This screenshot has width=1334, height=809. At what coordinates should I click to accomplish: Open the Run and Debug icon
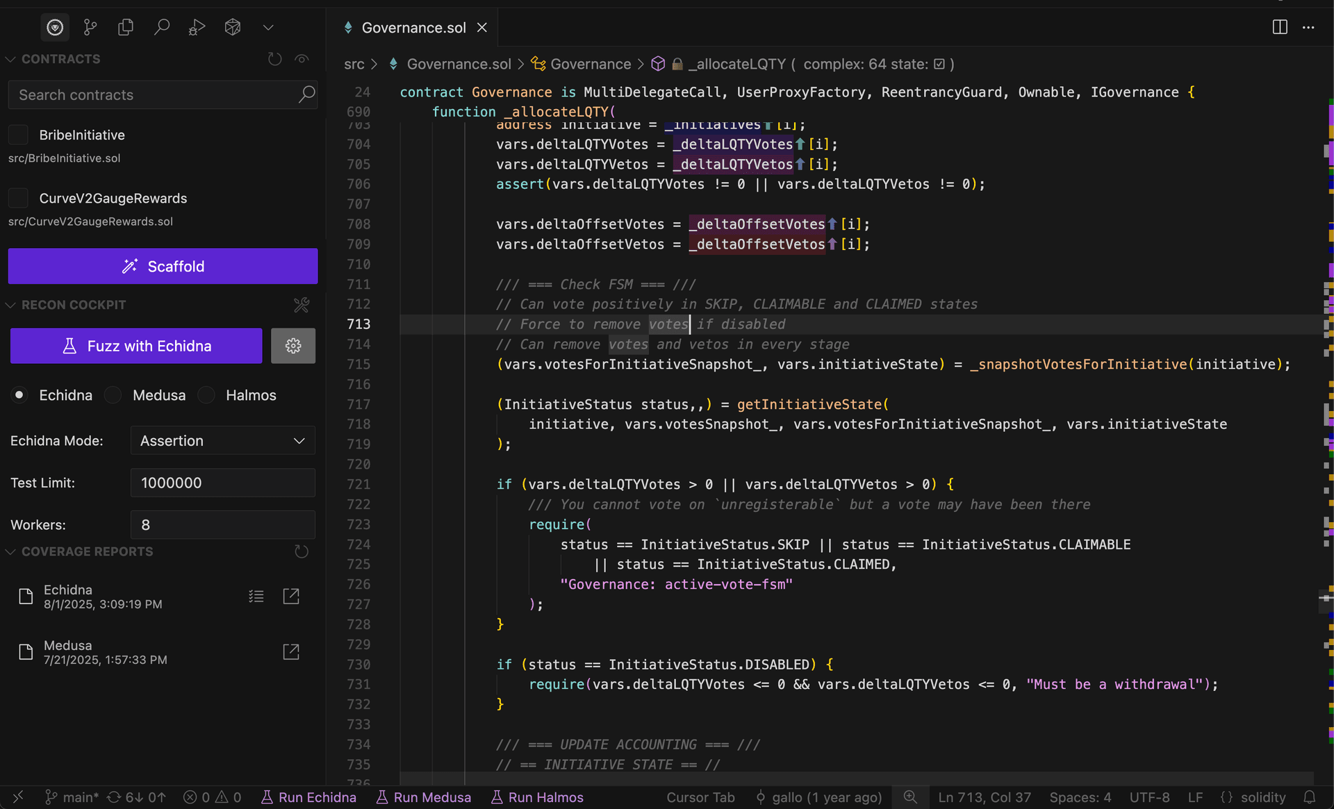click(x=197, y=27)
